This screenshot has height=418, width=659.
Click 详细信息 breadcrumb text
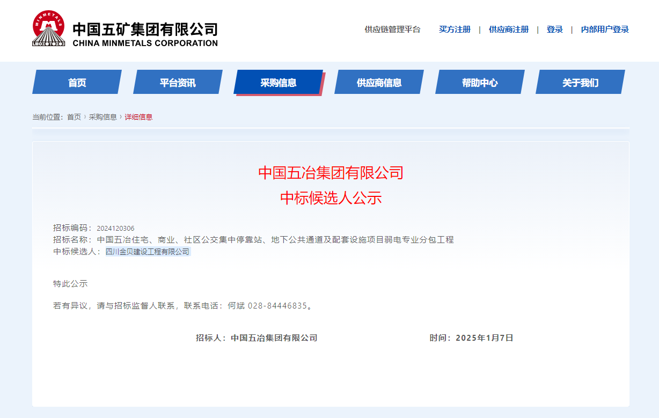pos(138,117)
